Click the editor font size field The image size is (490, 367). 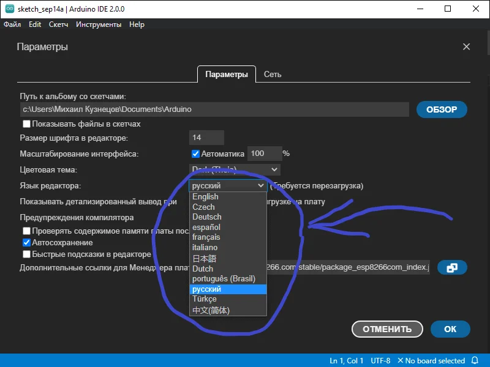click(206, 138)
